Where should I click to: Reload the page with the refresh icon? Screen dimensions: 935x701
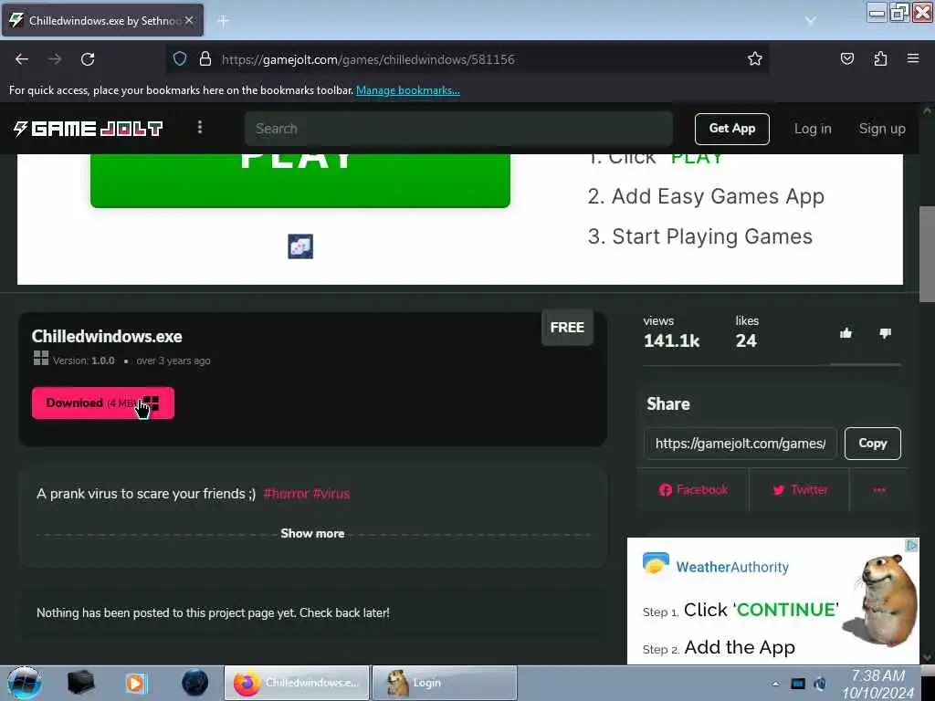point(88,59)
